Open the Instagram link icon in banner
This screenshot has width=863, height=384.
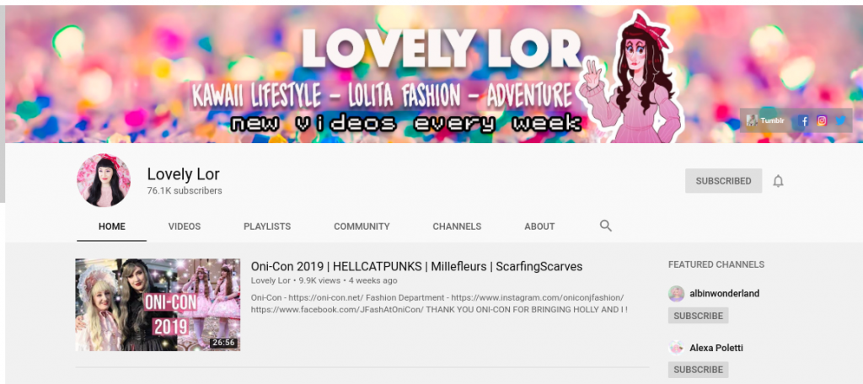(x=822, y=120)
